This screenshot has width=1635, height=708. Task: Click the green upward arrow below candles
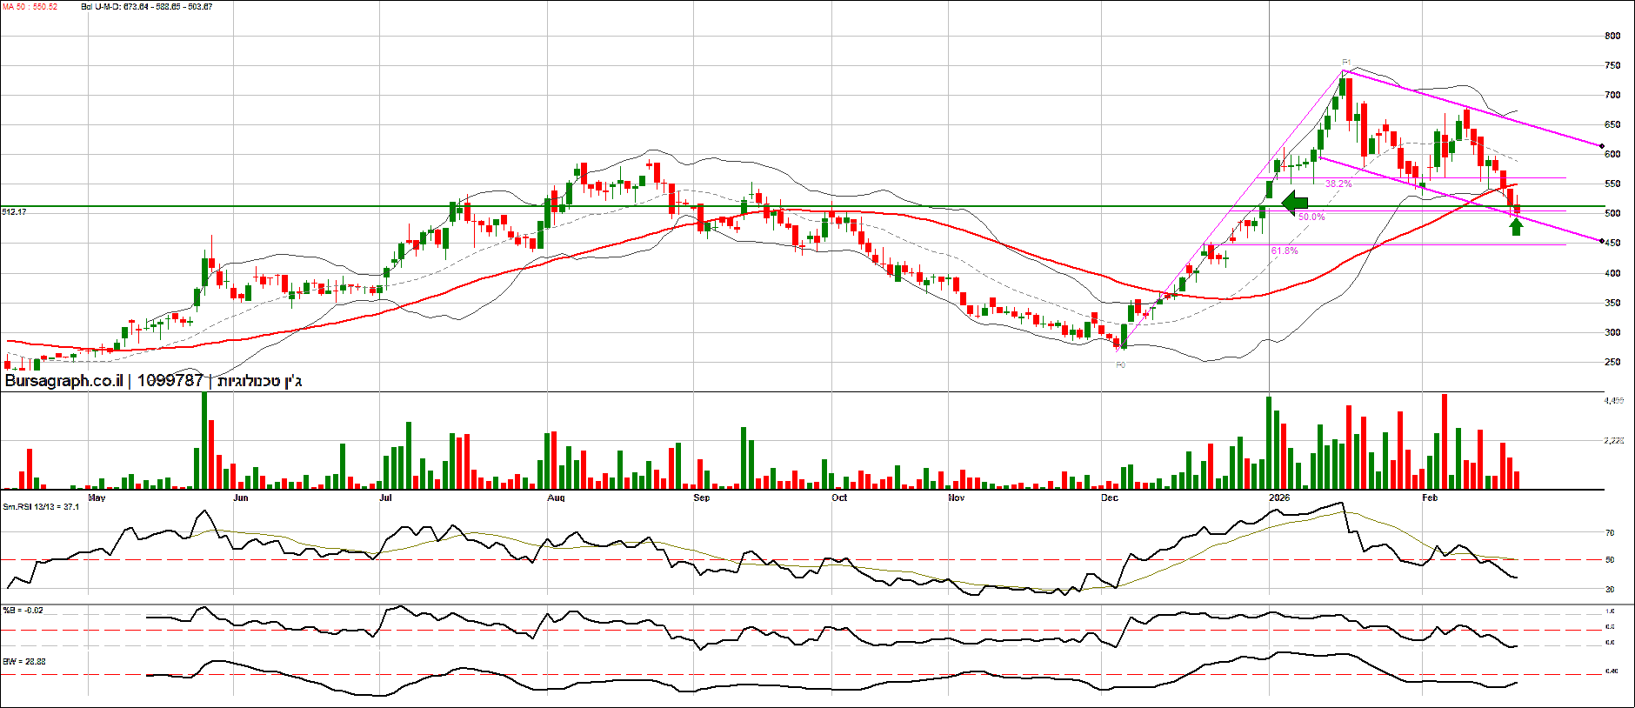pos(1516,227)
